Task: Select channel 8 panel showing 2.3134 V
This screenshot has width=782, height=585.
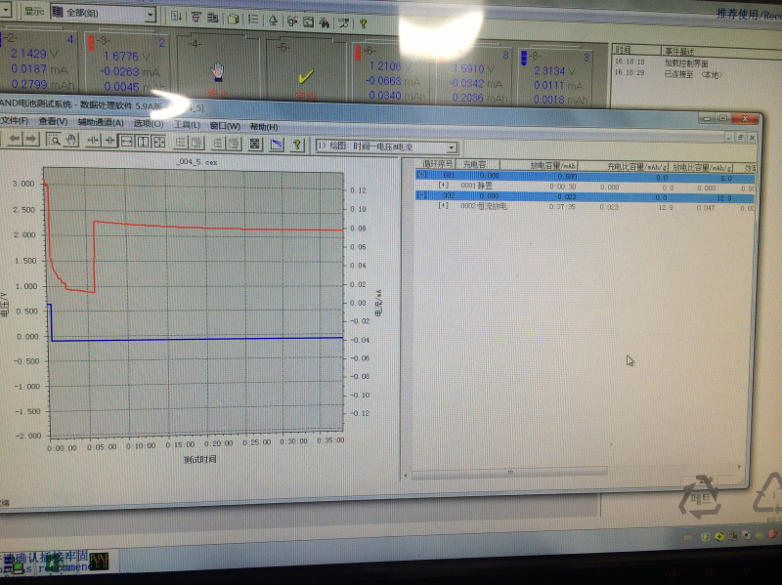Action: click(x=555, y=78)
